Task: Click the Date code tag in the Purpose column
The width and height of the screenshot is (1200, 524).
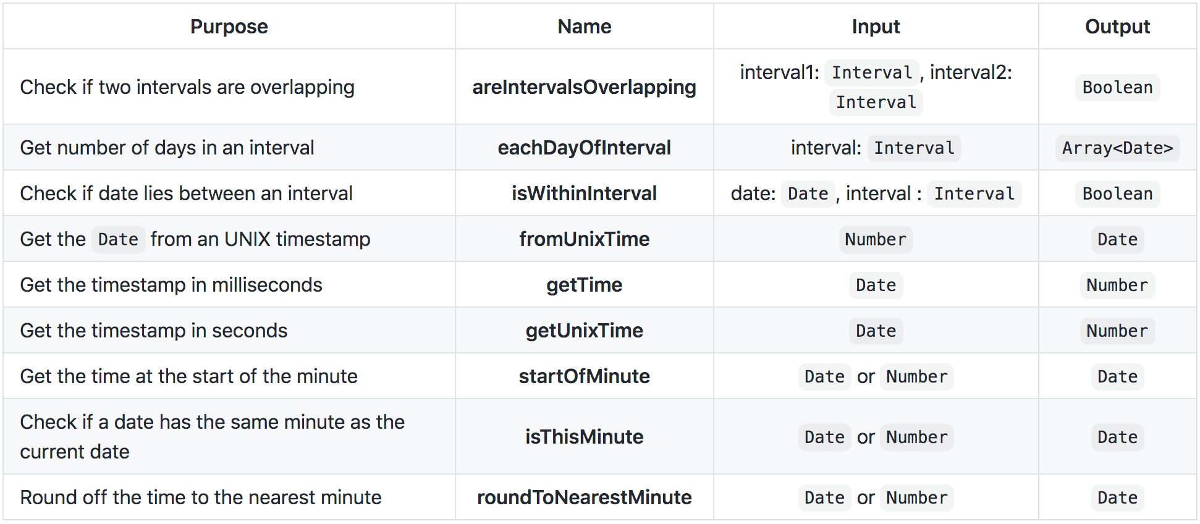Action: (118, 240)
